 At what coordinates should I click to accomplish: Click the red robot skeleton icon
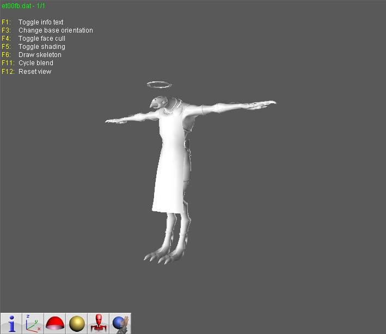pyautogui.click(x=99, y=324)
